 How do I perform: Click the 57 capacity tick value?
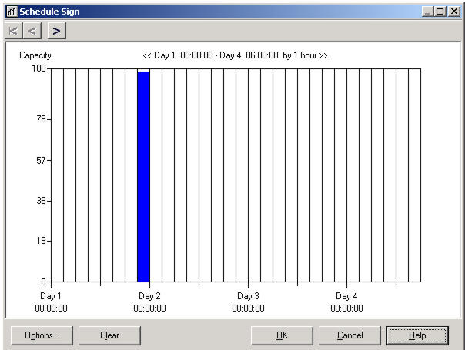pyautogui.click(x=42, y=161)
